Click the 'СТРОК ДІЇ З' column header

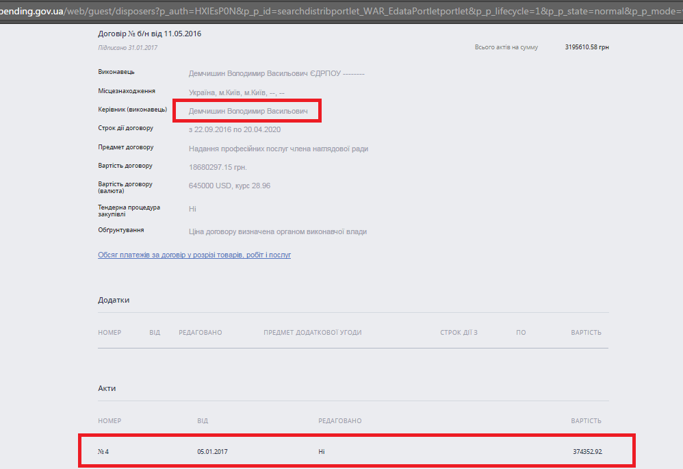[x=459, y=333]
